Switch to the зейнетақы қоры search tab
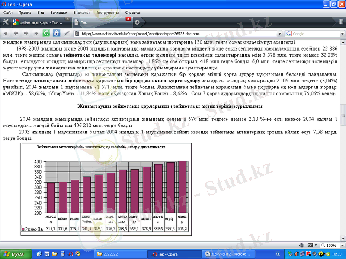The height and width of the screenshot is (259, 346). 41,22
